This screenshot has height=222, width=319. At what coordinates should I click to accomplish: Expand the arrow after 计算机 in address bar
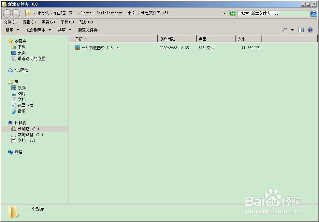click(x=51, y=13)
